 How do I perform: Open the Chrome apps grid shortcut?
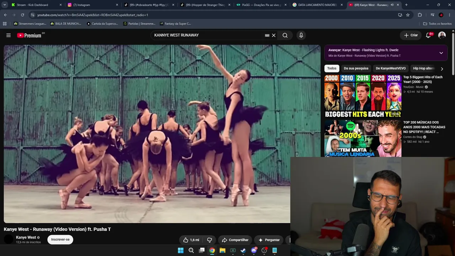coord(5,24)
